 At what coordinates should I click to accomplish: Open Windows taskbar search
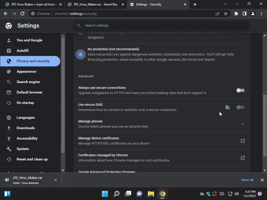117,194
